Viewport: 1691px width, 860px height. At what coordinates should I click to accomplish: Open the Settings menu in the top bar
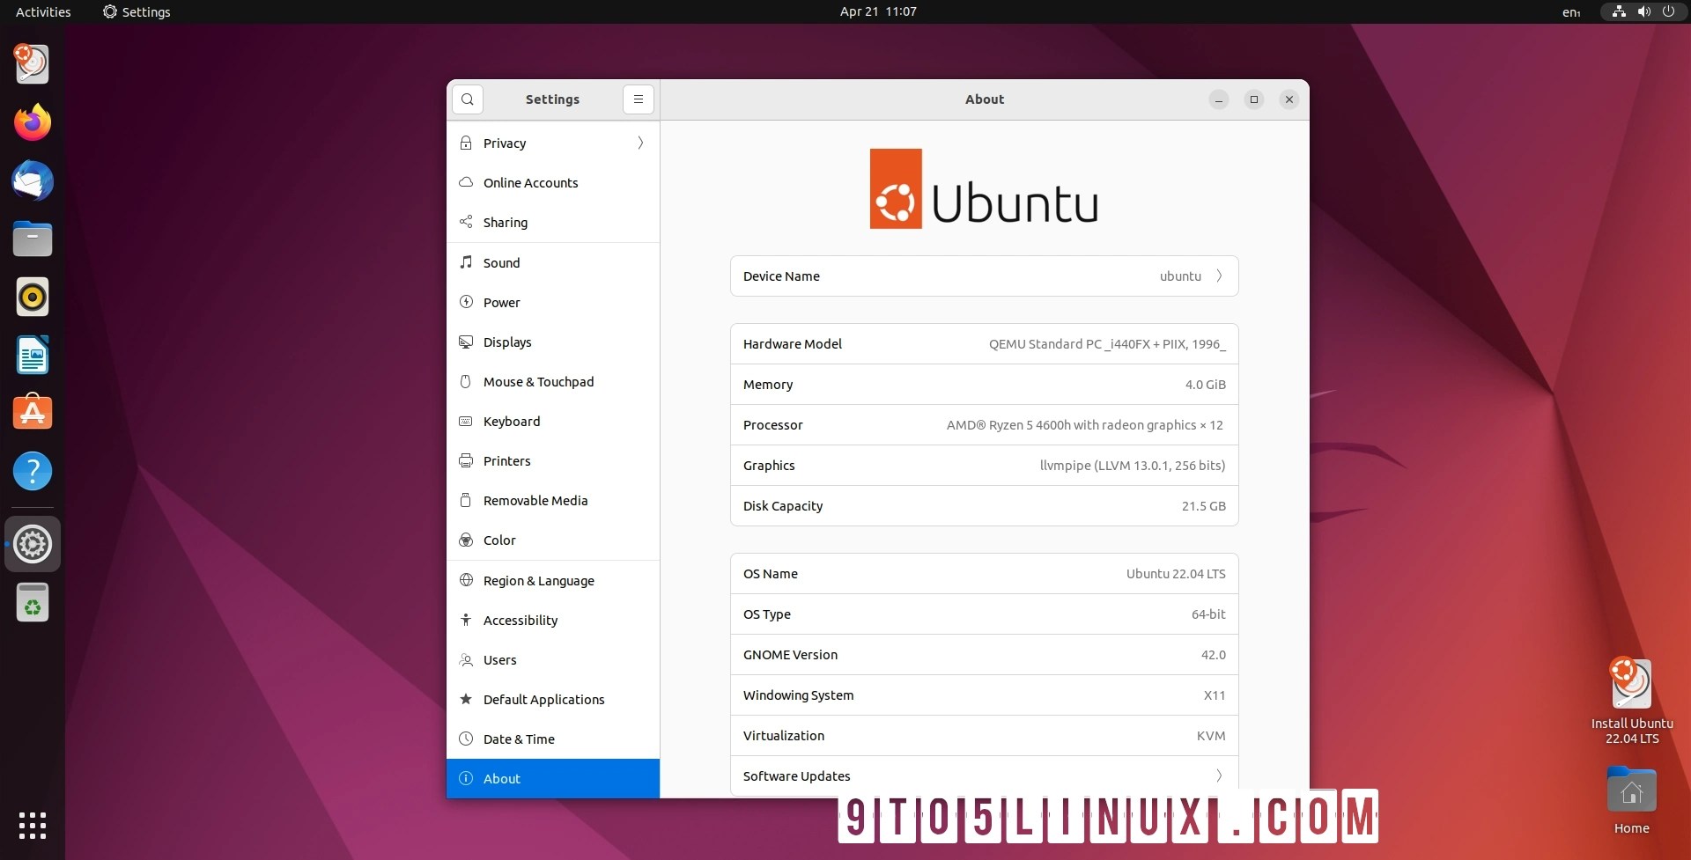click(137, 11)
